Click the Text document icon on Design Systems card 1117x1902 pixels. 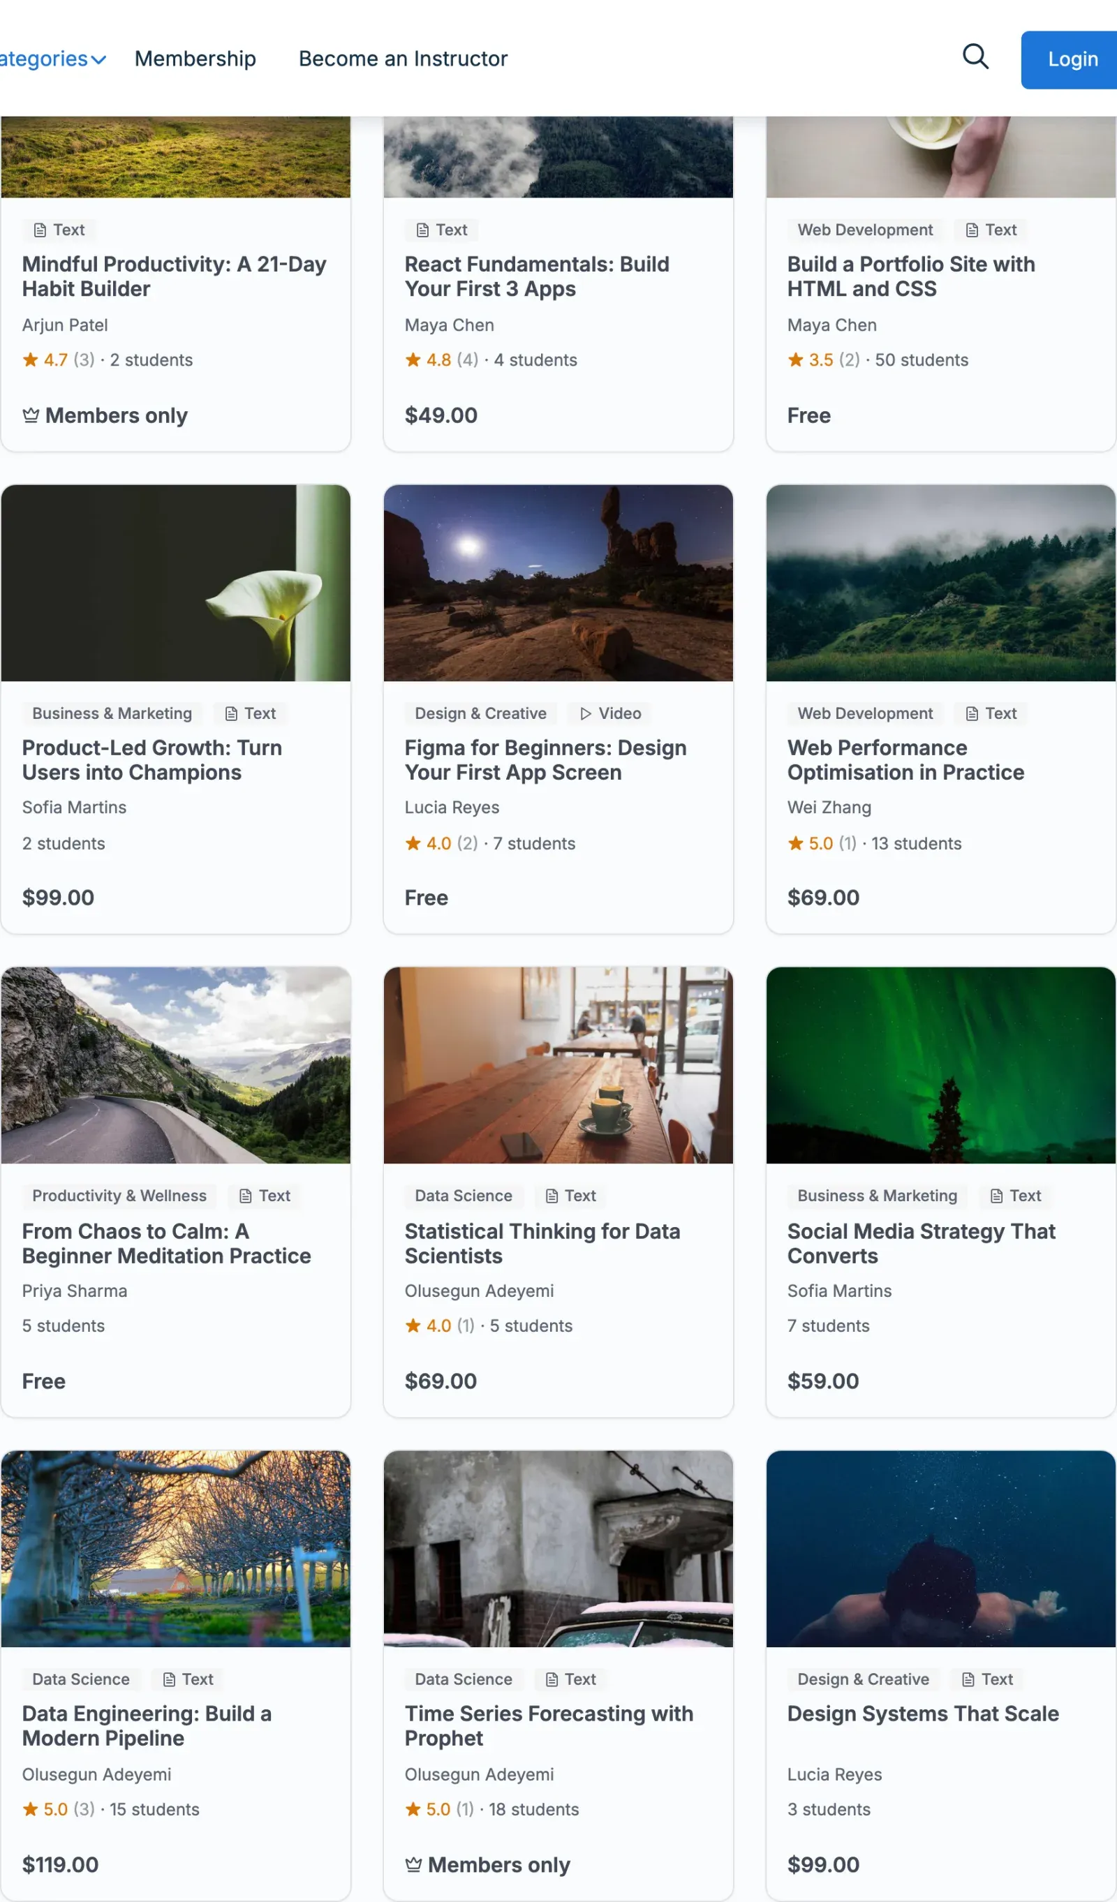[x=968, y=1679]
